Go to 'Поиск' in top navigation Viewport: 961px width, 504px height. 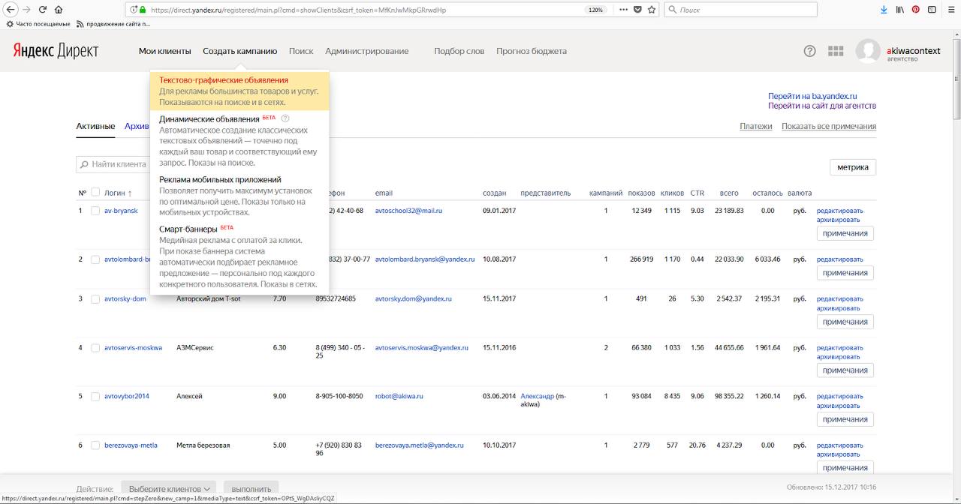pos(301,51)
